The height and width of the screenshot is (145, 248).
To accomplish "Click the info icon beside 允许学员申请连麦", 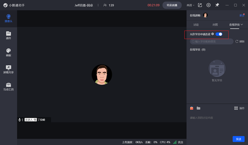I will 213,34.
